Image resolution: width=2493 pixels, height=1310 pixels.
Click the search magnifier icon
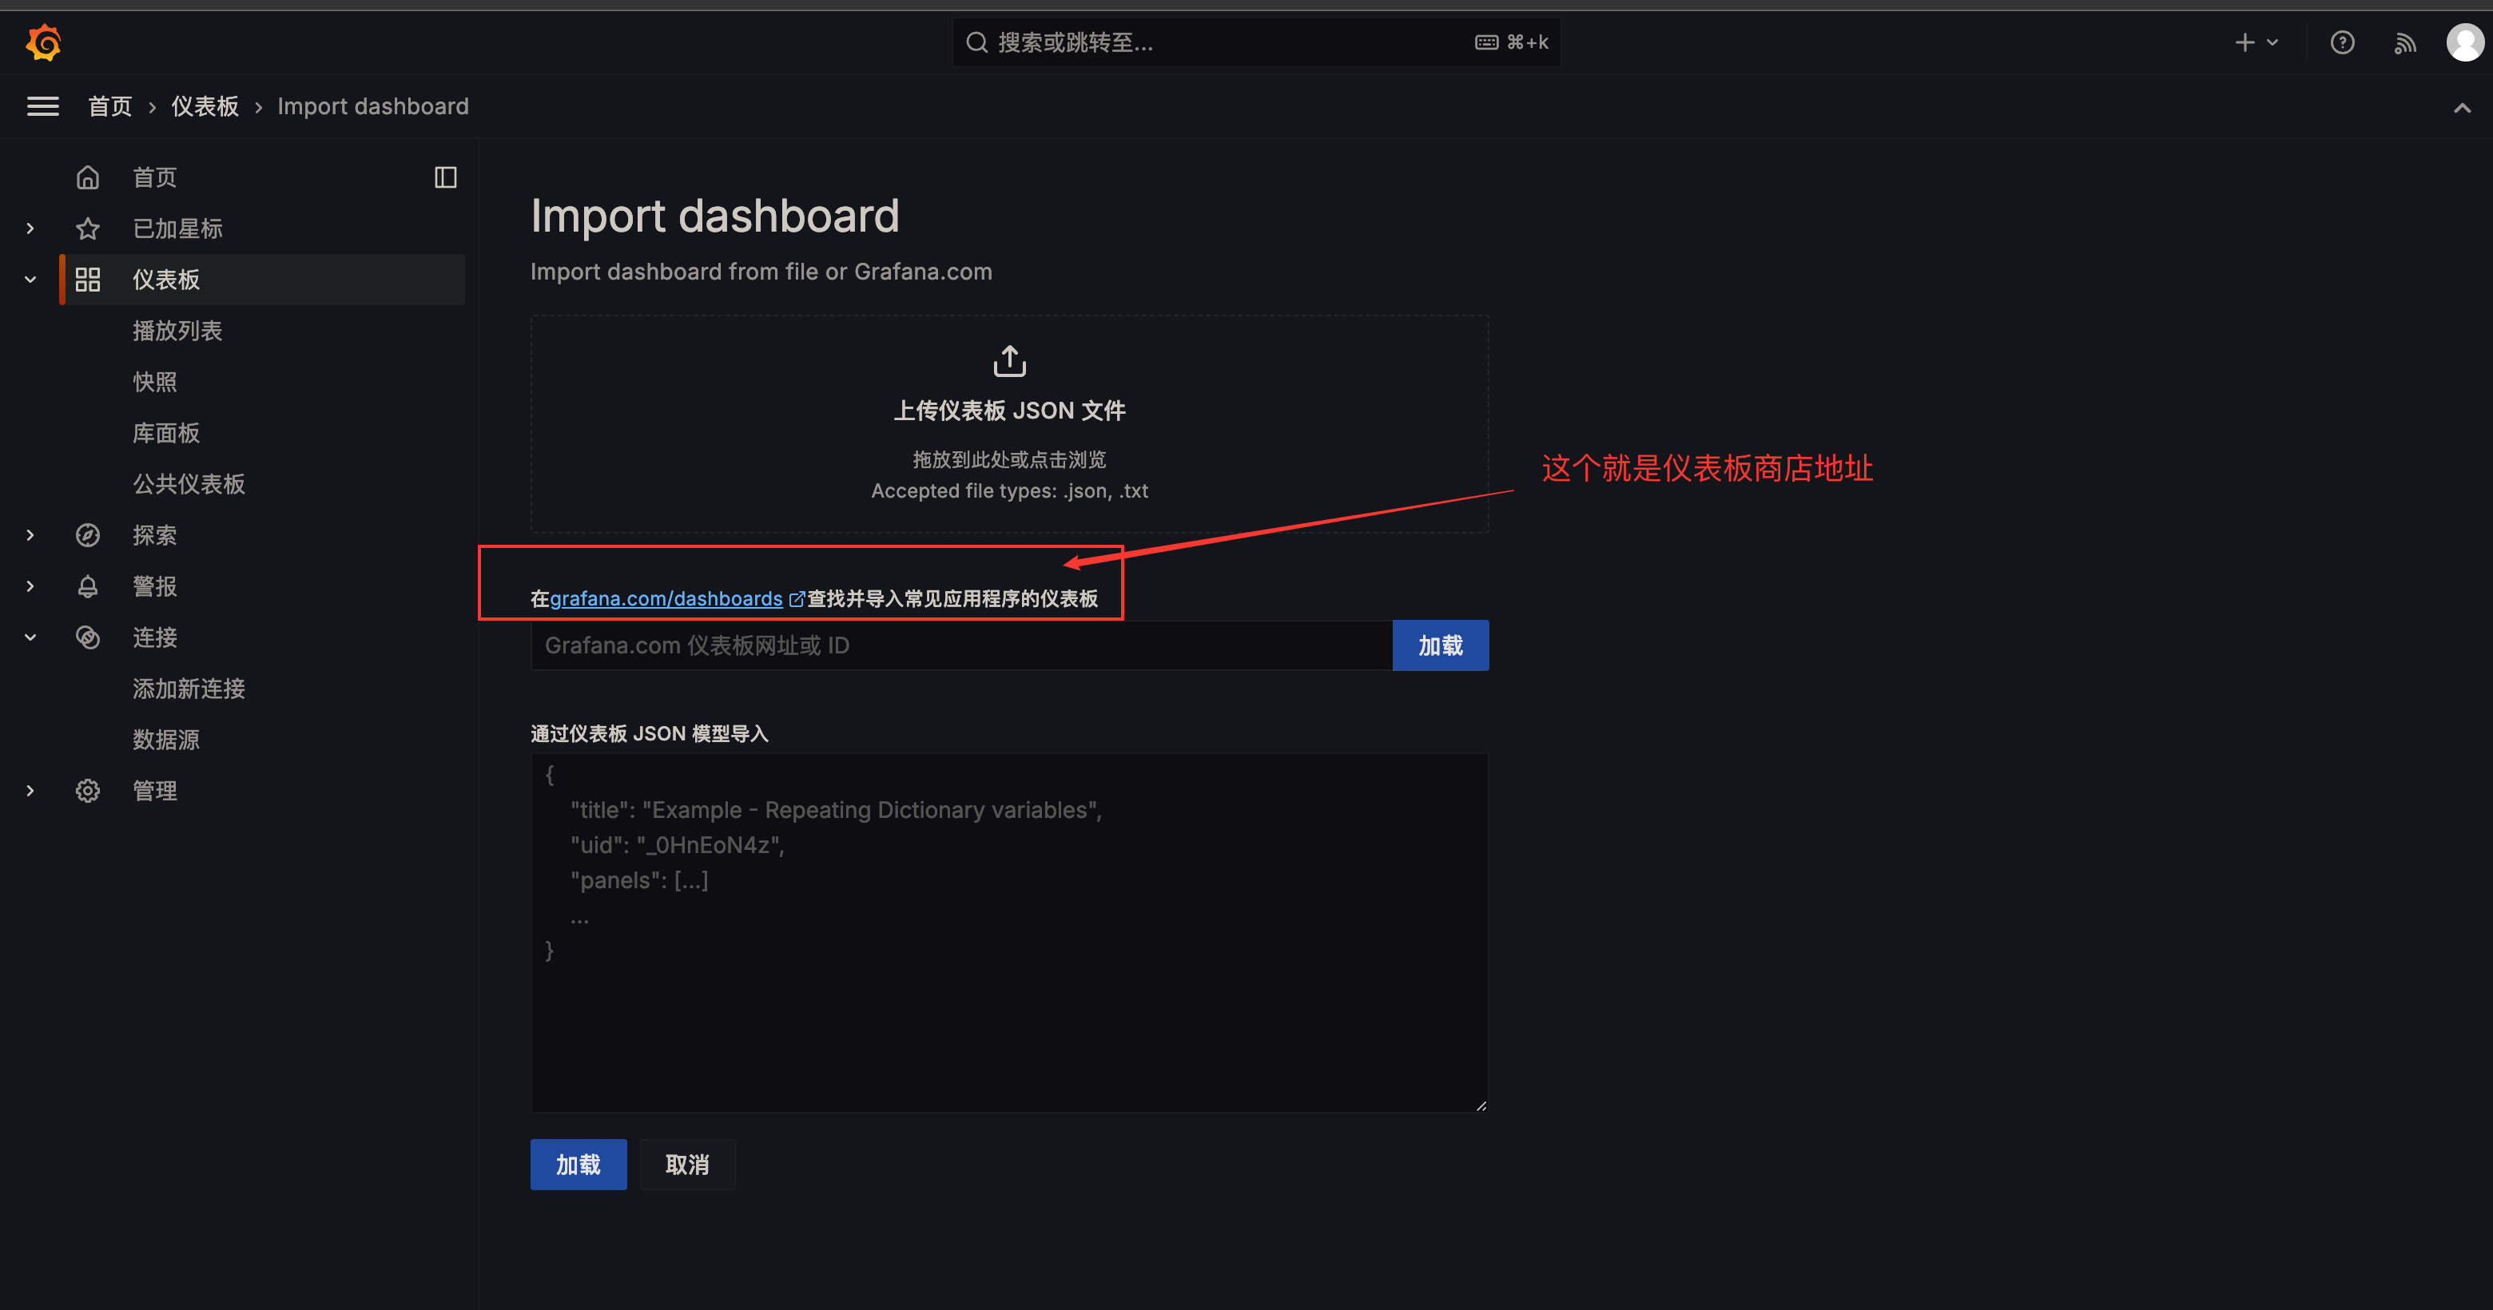click(x=977, y=42)
